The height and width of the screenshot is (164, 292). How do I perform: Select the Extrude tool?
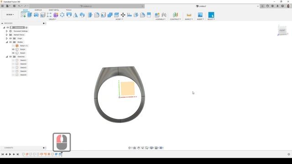(30, 15)
